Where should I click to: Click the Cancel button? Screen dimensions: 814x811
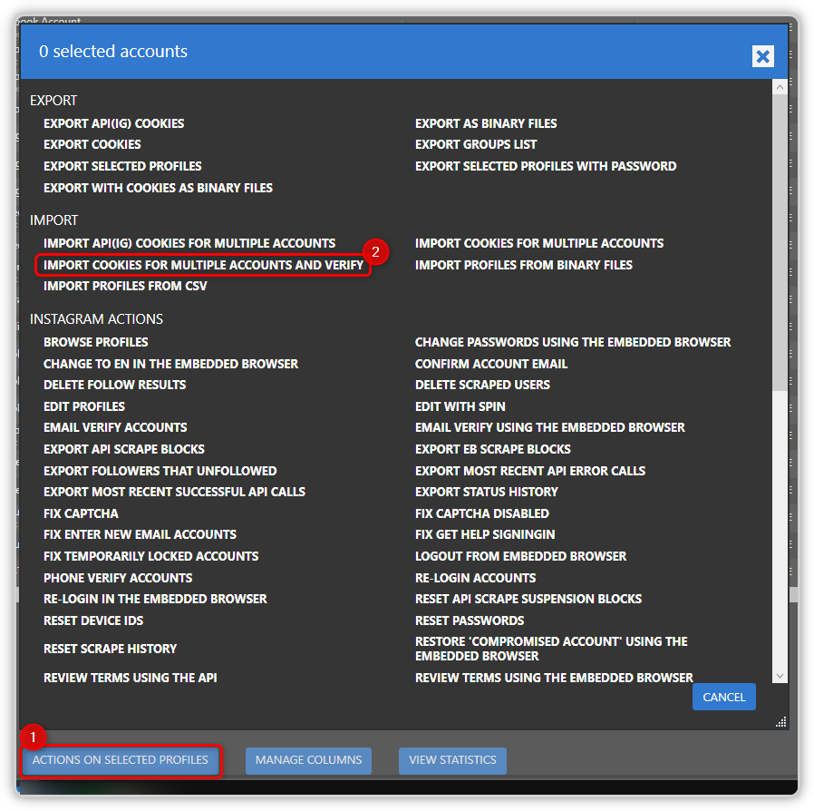pos(723,697)
